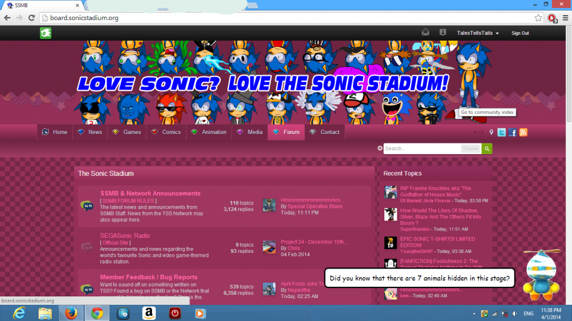This screenshot has width=572, height=321.
Task: Click the page vertical scrollbar
Action: click(569, 73)
